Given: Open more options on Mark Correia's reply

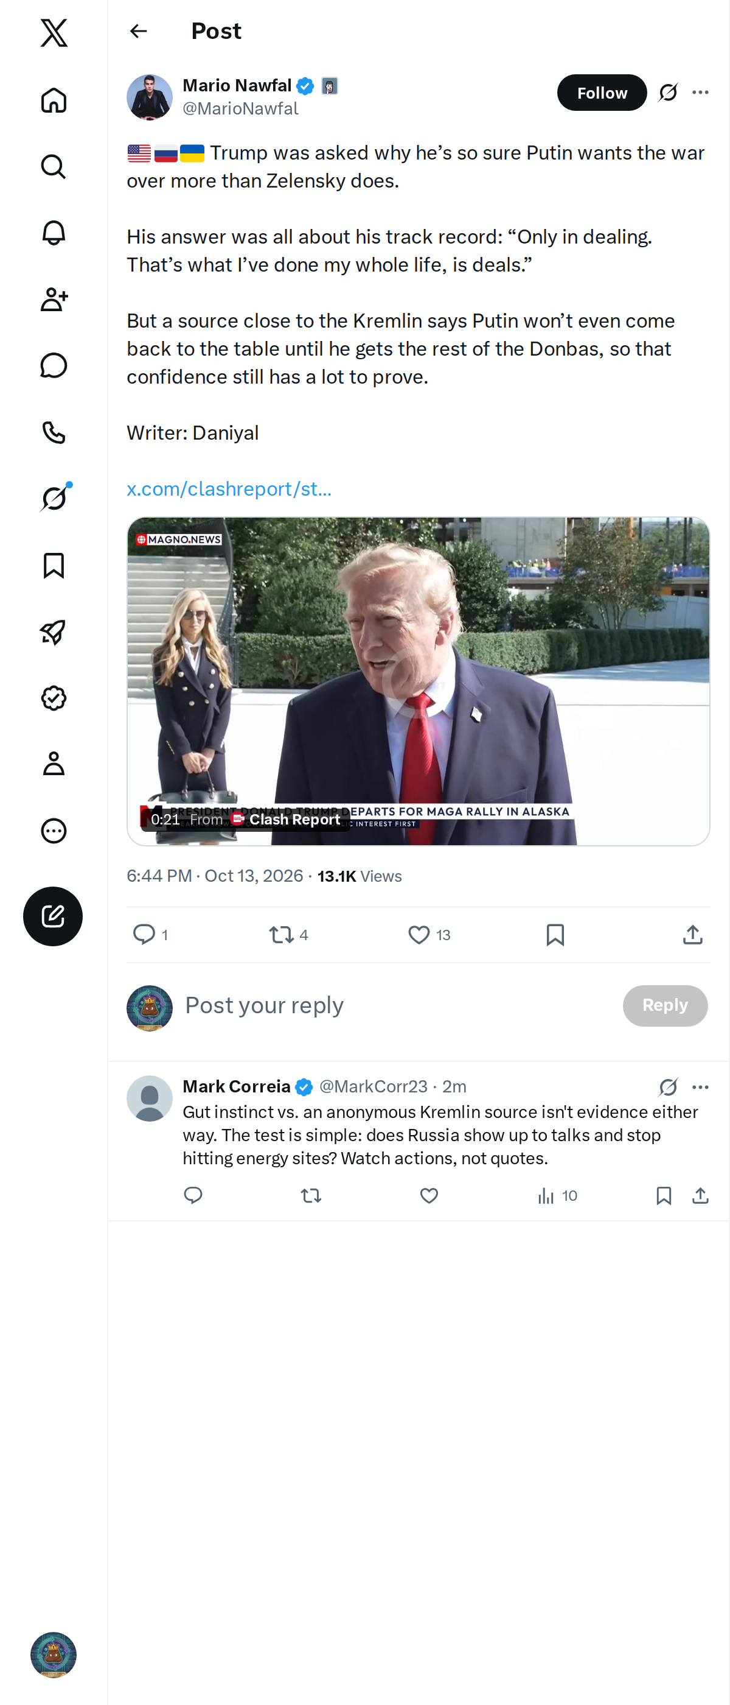Looking at the screenshot, I should tap(700, 1087).
